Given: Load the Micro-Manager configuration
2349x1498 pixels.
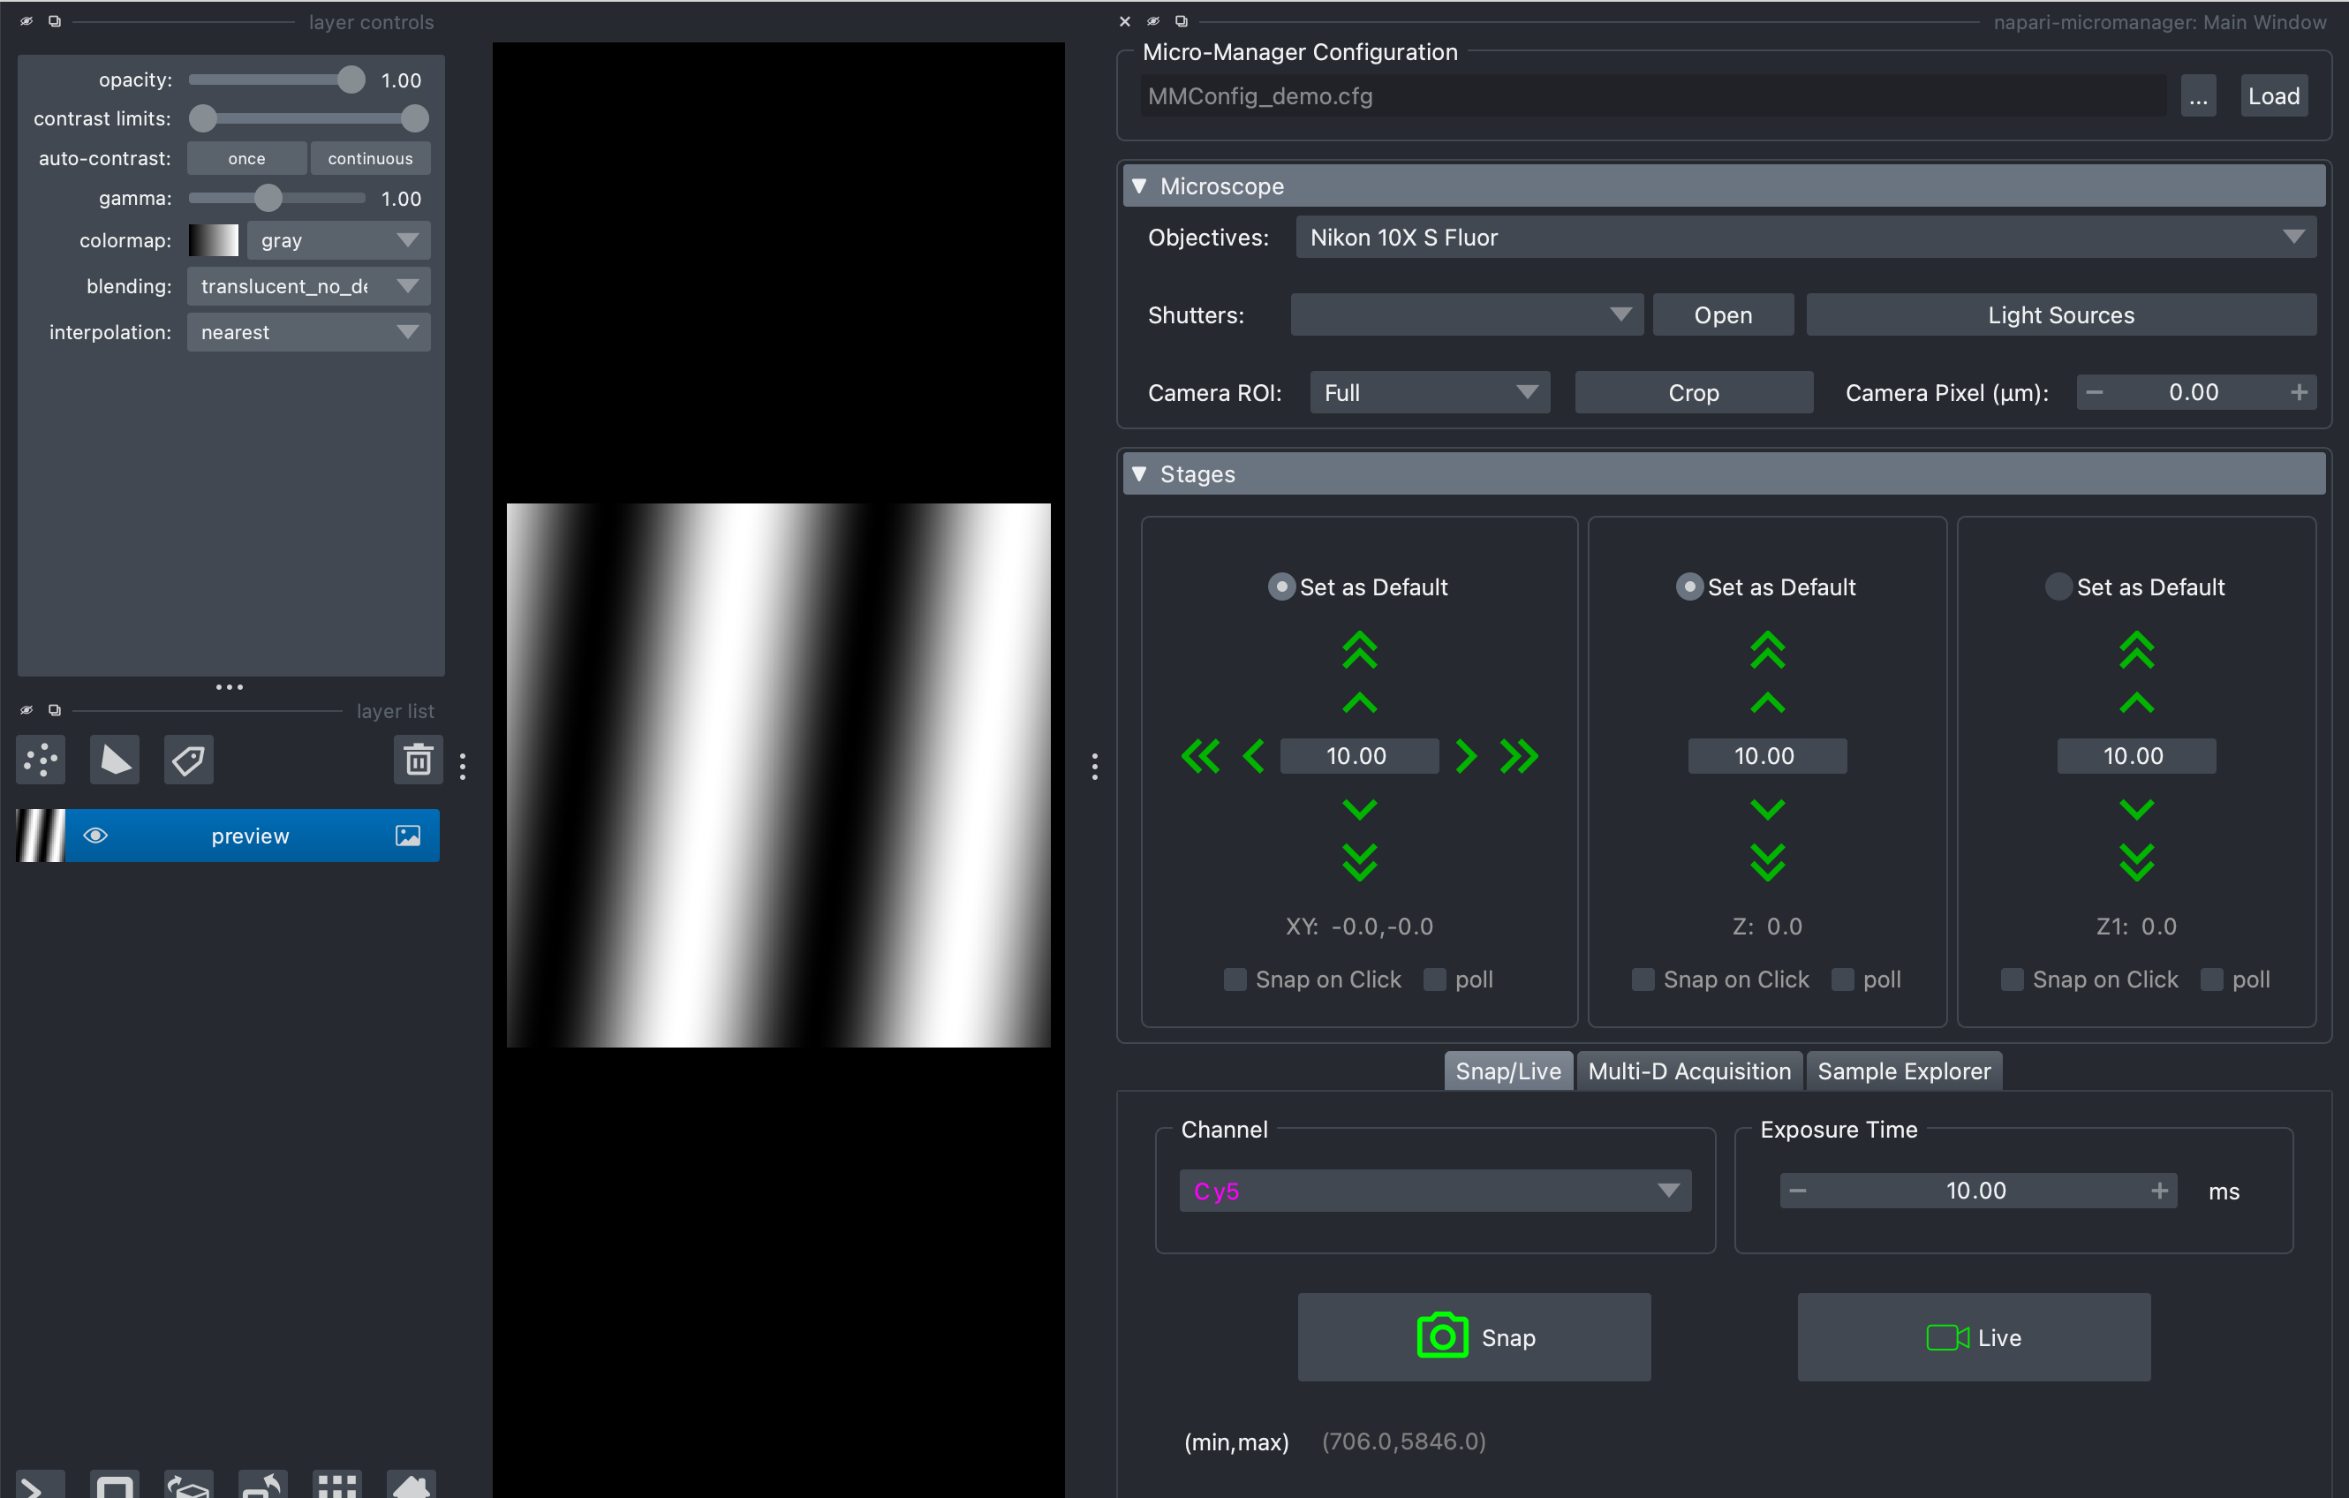Looking at the screenshot, I should click(2273, 95).
